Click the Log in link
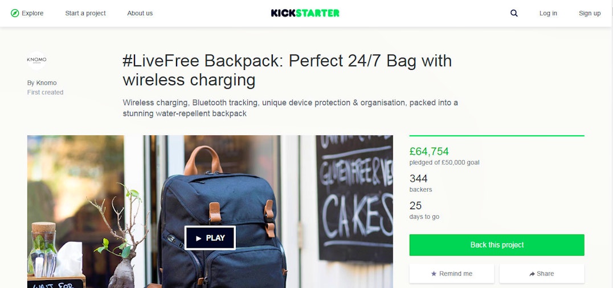 point(548,13)
